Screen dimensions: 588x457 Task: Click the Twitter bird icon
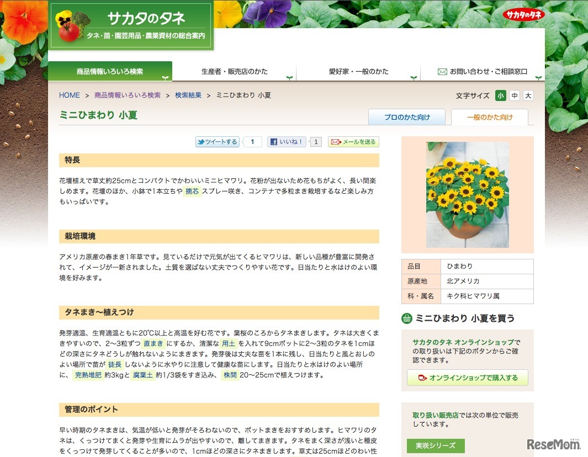[x=201, y=142]
